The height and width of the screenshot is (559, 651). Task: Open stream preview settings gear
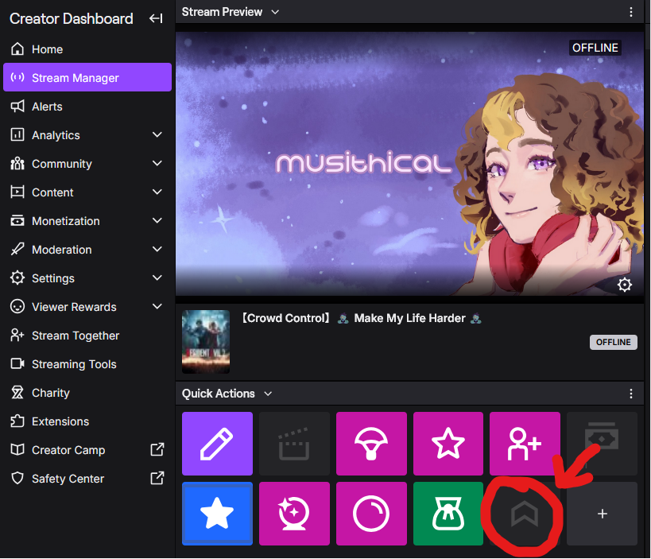point(625,285)
